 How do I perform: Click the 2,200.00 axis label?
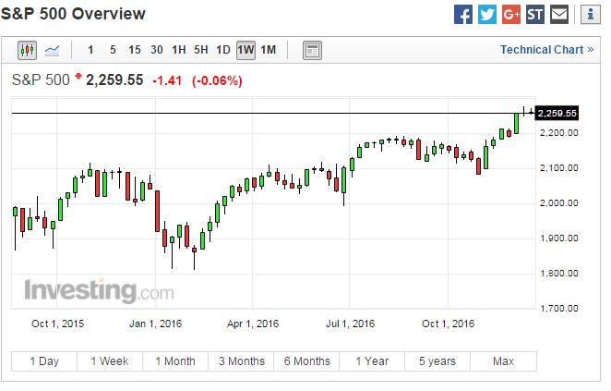(x=558, y=133)
